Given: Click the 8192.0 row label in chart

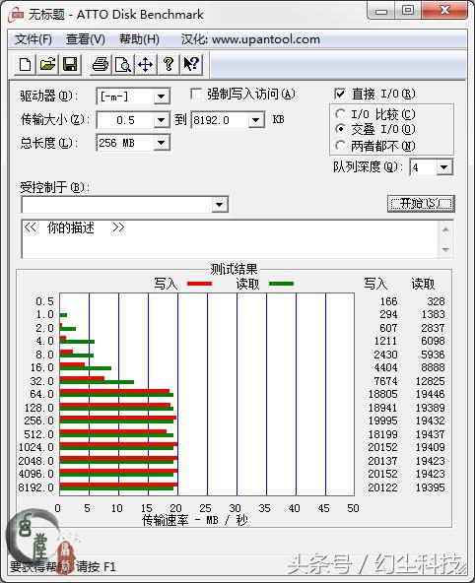Looking at the screenshot, I should pos(36,487).
